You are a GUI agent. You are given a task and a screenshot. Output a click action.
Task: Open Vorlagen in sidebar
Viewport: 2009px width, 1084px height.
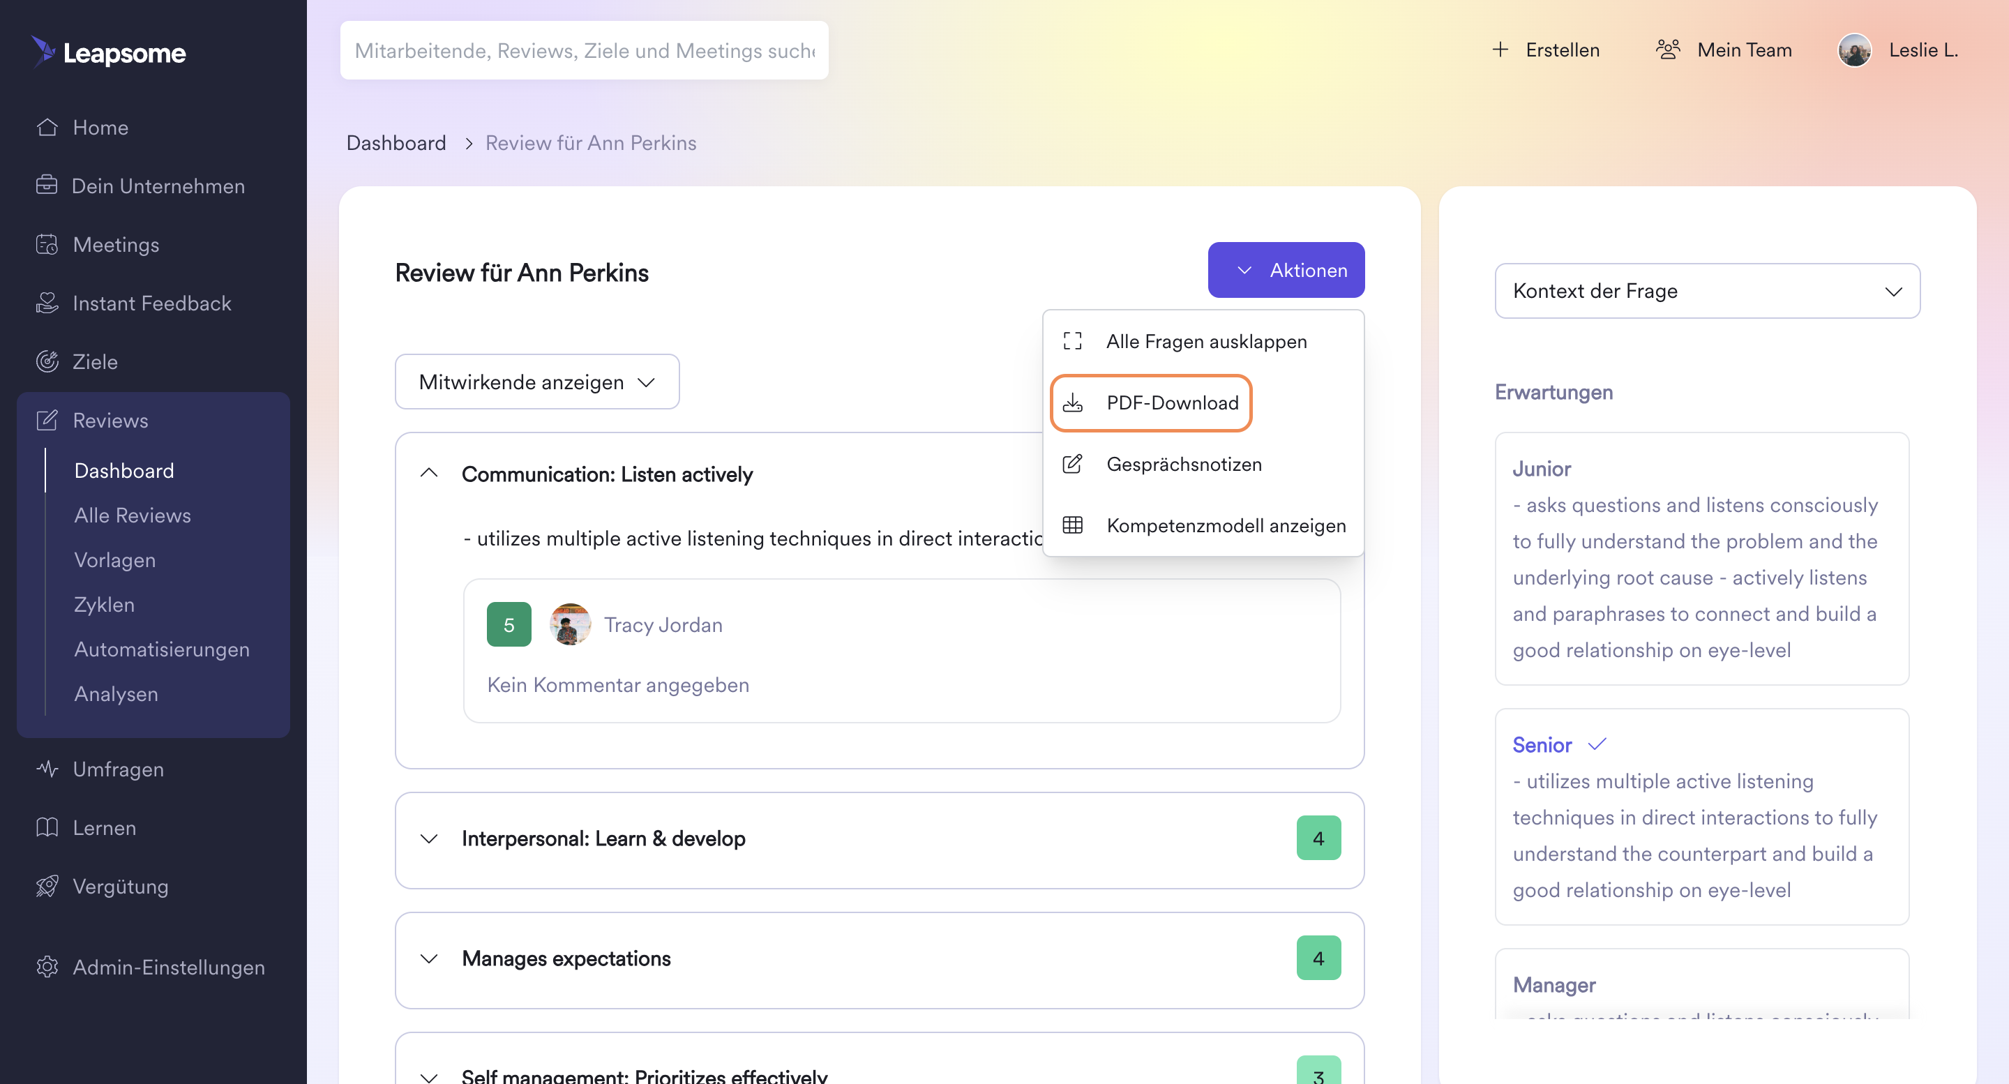114,559
